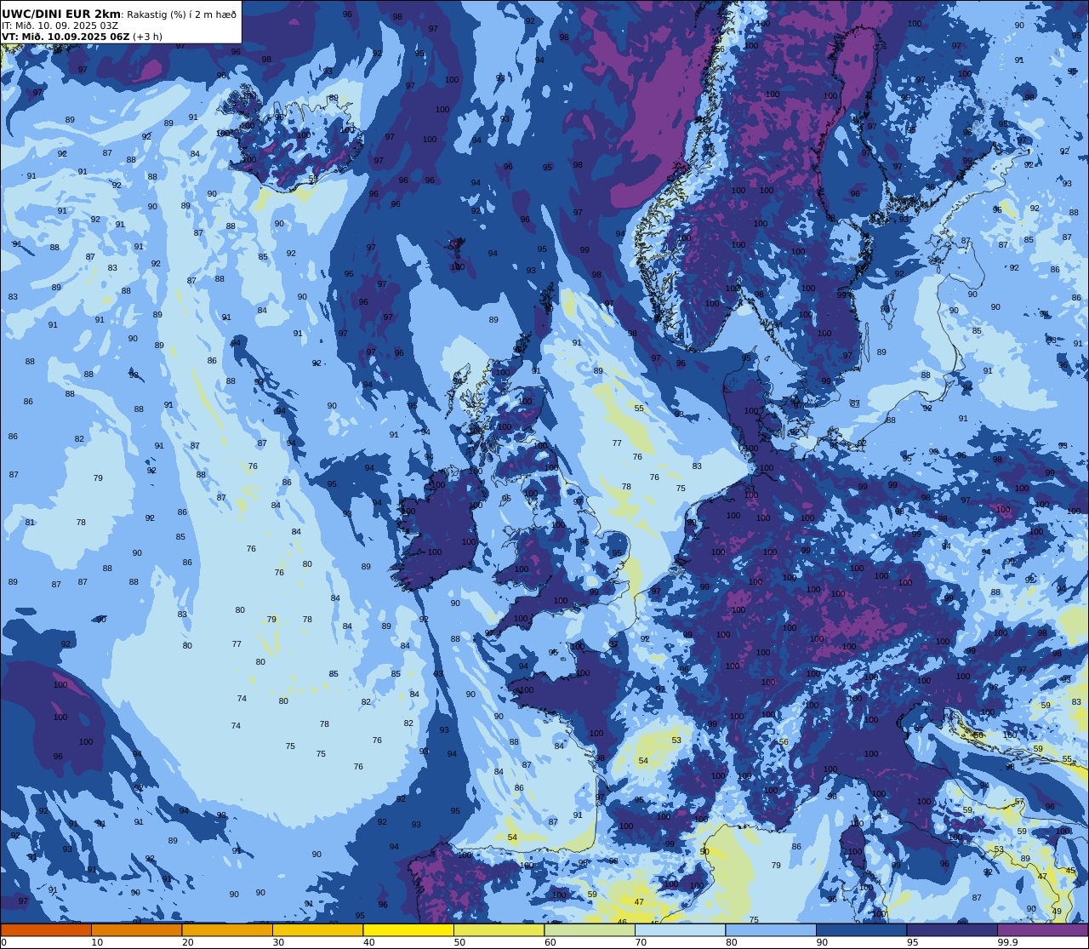Click the '80' tick label on the color scale
The width and height of the screenshot is (1089, 949).
pos(731,942)
